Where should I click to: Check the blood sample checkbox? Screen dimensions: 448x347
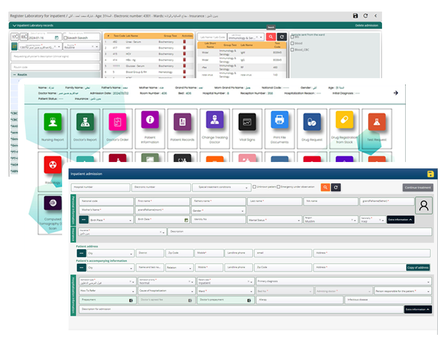click(x=292, y=43)
